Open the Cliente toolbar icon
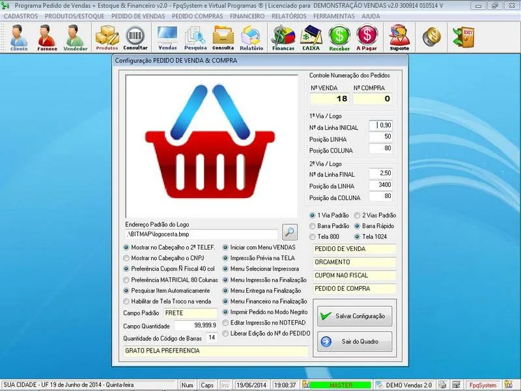This screenshot has height=391, width=521. point(19,38)
